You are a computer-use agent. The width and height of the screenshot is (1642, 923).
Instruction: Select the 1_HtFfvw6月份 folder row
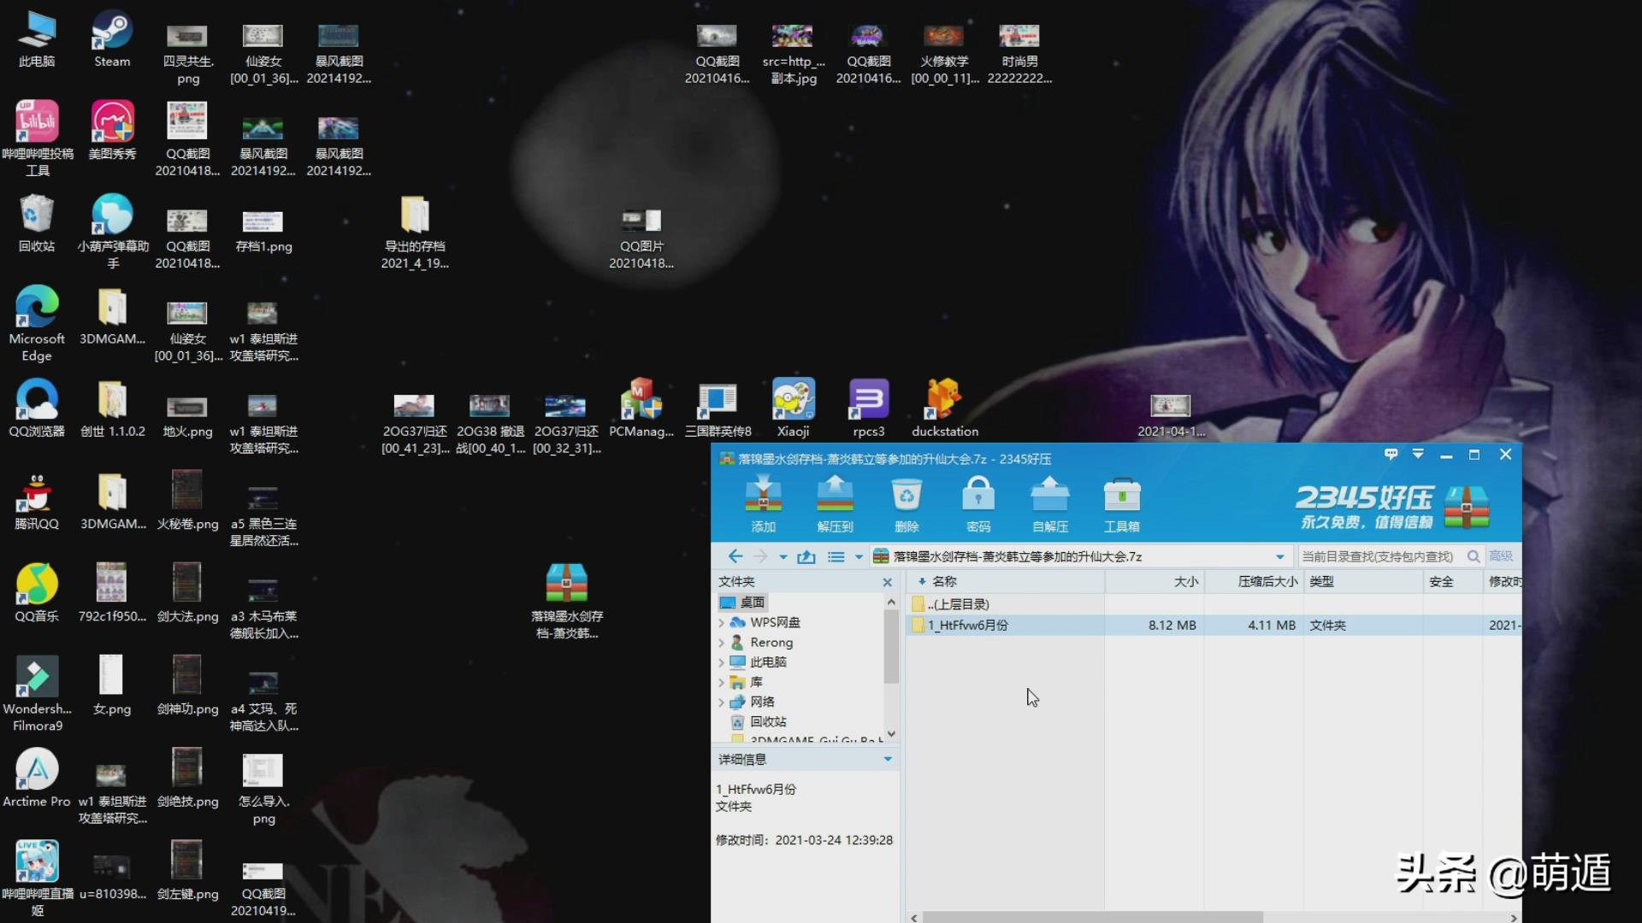(968, 626)
